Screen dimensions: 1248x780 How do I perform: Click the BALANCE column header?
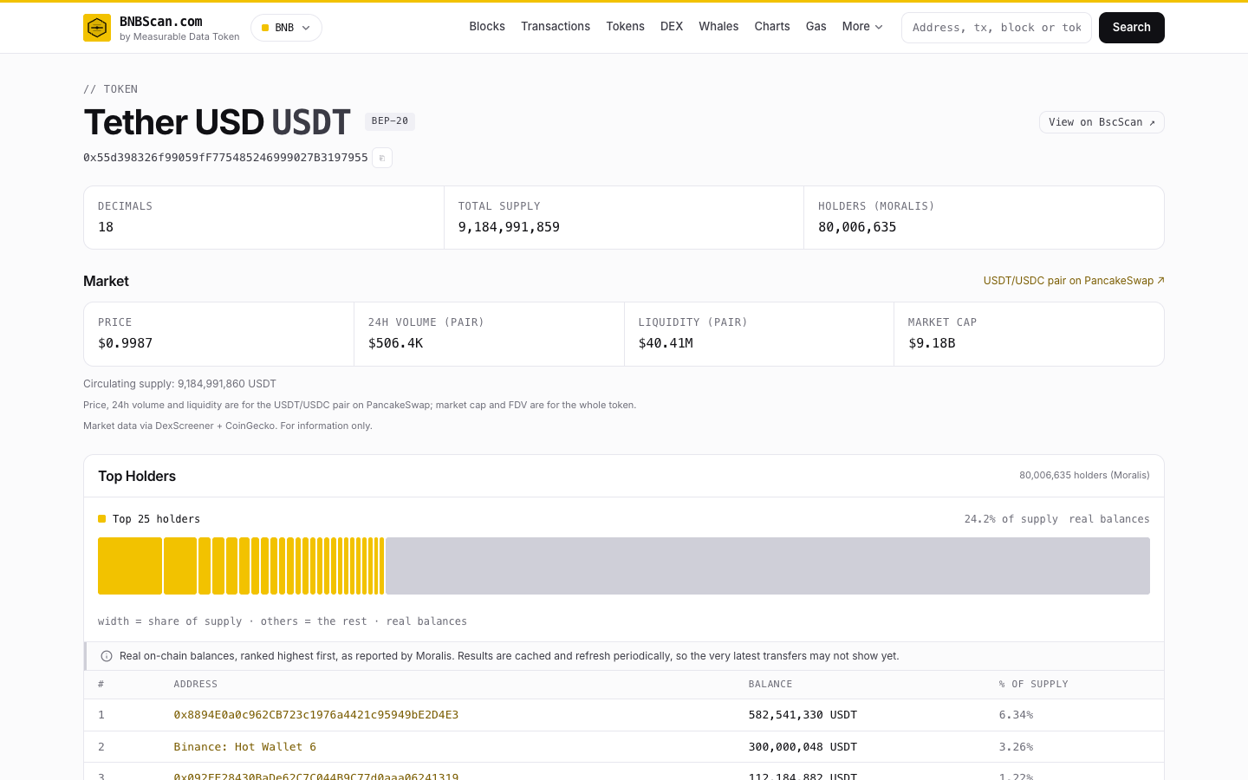coord(770,685)
